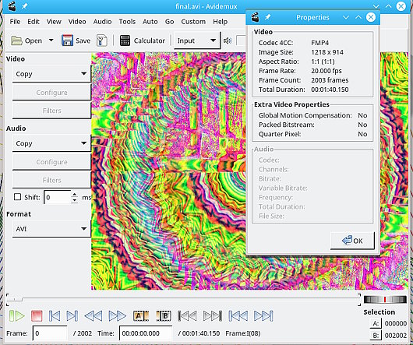Click the audio speaker icon in toolbar
The image size is (413, 345).
(x=228, y=40)
